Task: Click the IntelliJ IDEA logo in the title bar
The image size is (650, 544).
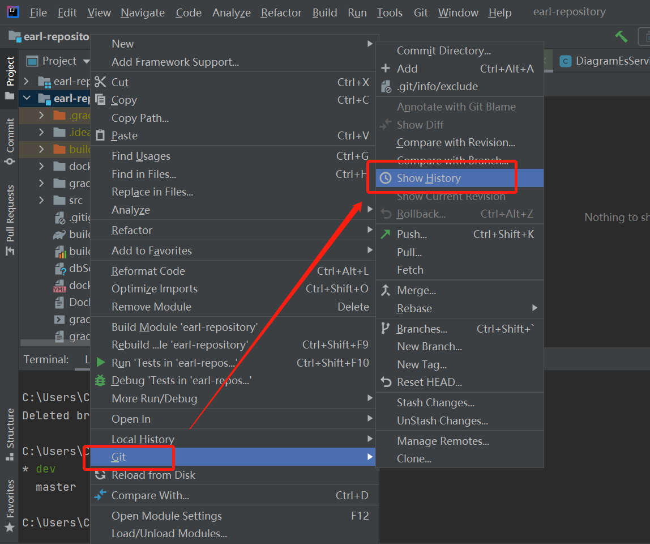Action: click(12, 12)
